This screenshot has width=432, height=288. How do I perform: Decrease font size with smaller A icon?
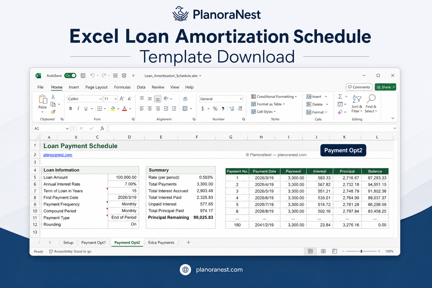pos(130,99)
